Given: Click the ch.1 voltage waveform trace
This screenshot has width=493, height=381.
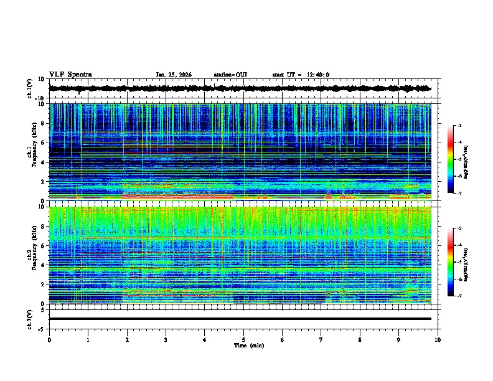Looking at the screenshot, I should pos(240,88).
